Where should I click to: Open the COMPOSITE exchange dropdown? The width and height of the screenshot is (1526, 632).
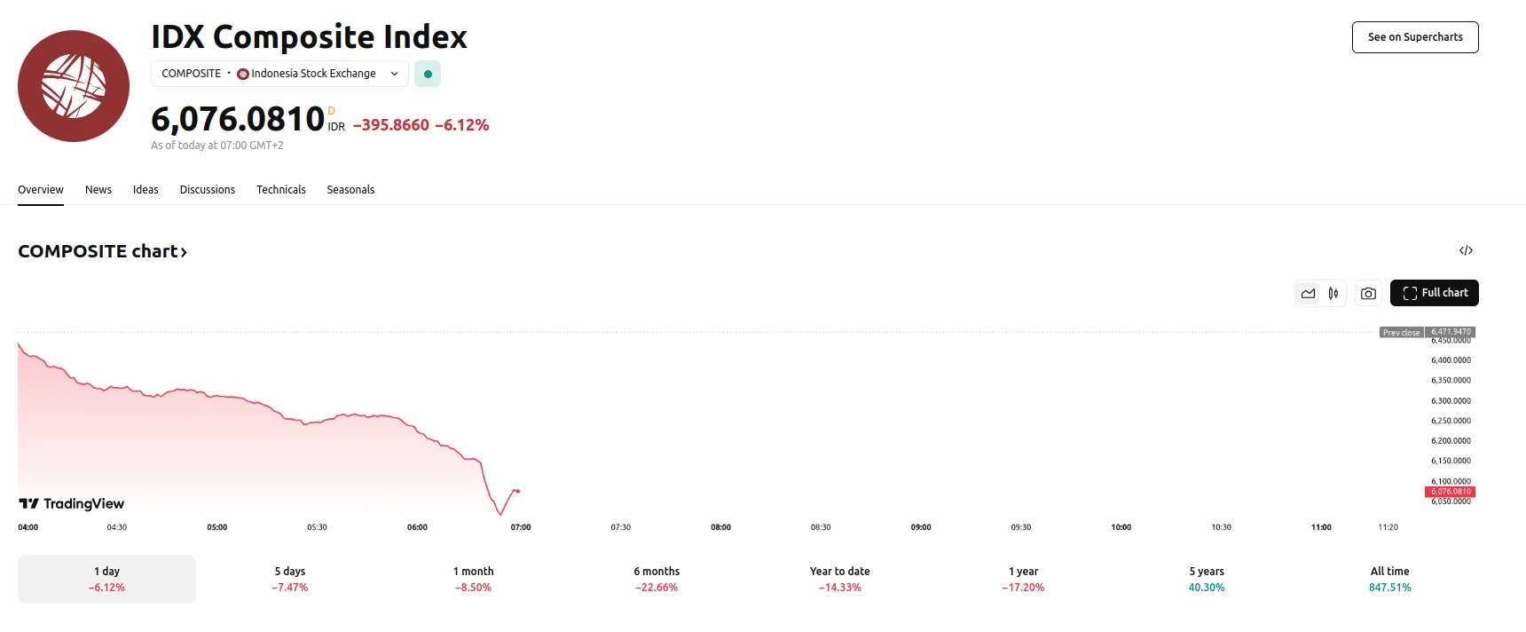(394, 74)
